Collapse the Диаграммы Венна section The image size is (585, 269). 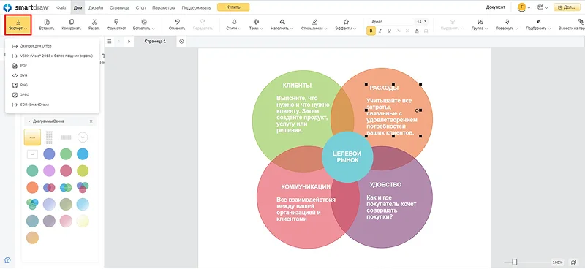tap(29, 121)
